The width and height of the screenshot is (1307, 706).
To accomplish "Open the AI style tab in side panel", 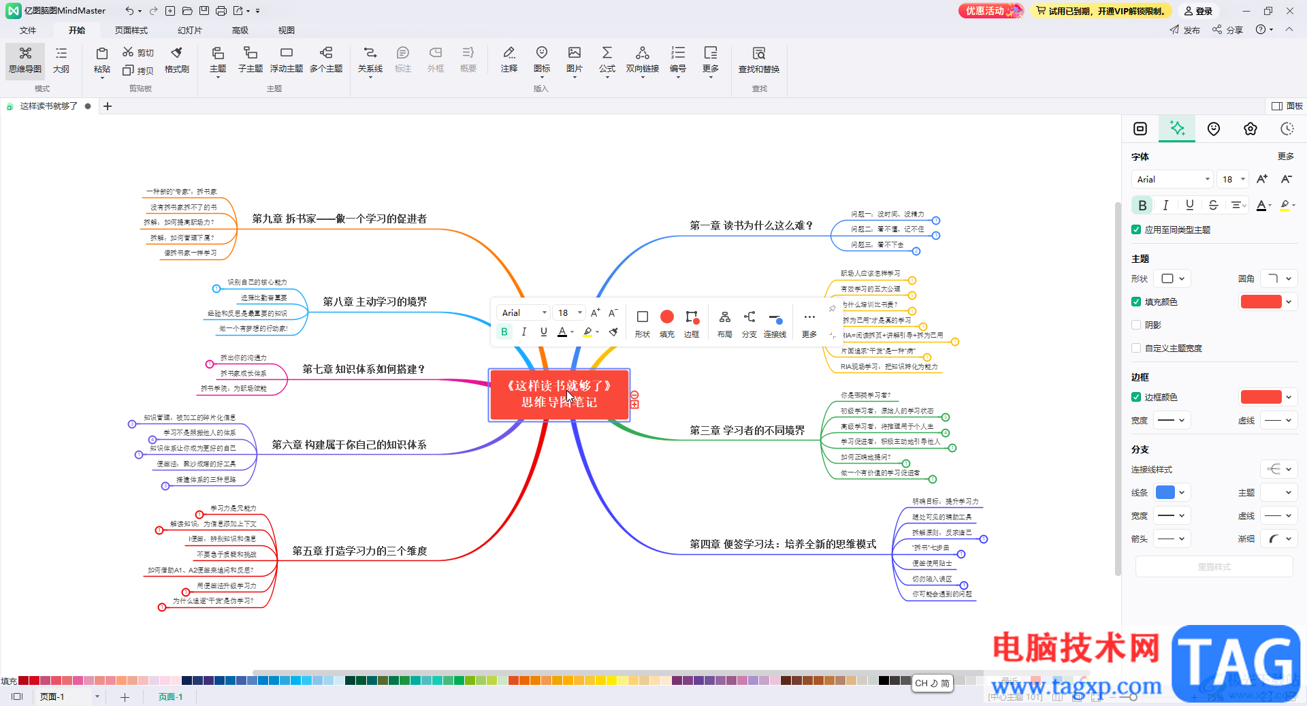I will (1177, 129).
